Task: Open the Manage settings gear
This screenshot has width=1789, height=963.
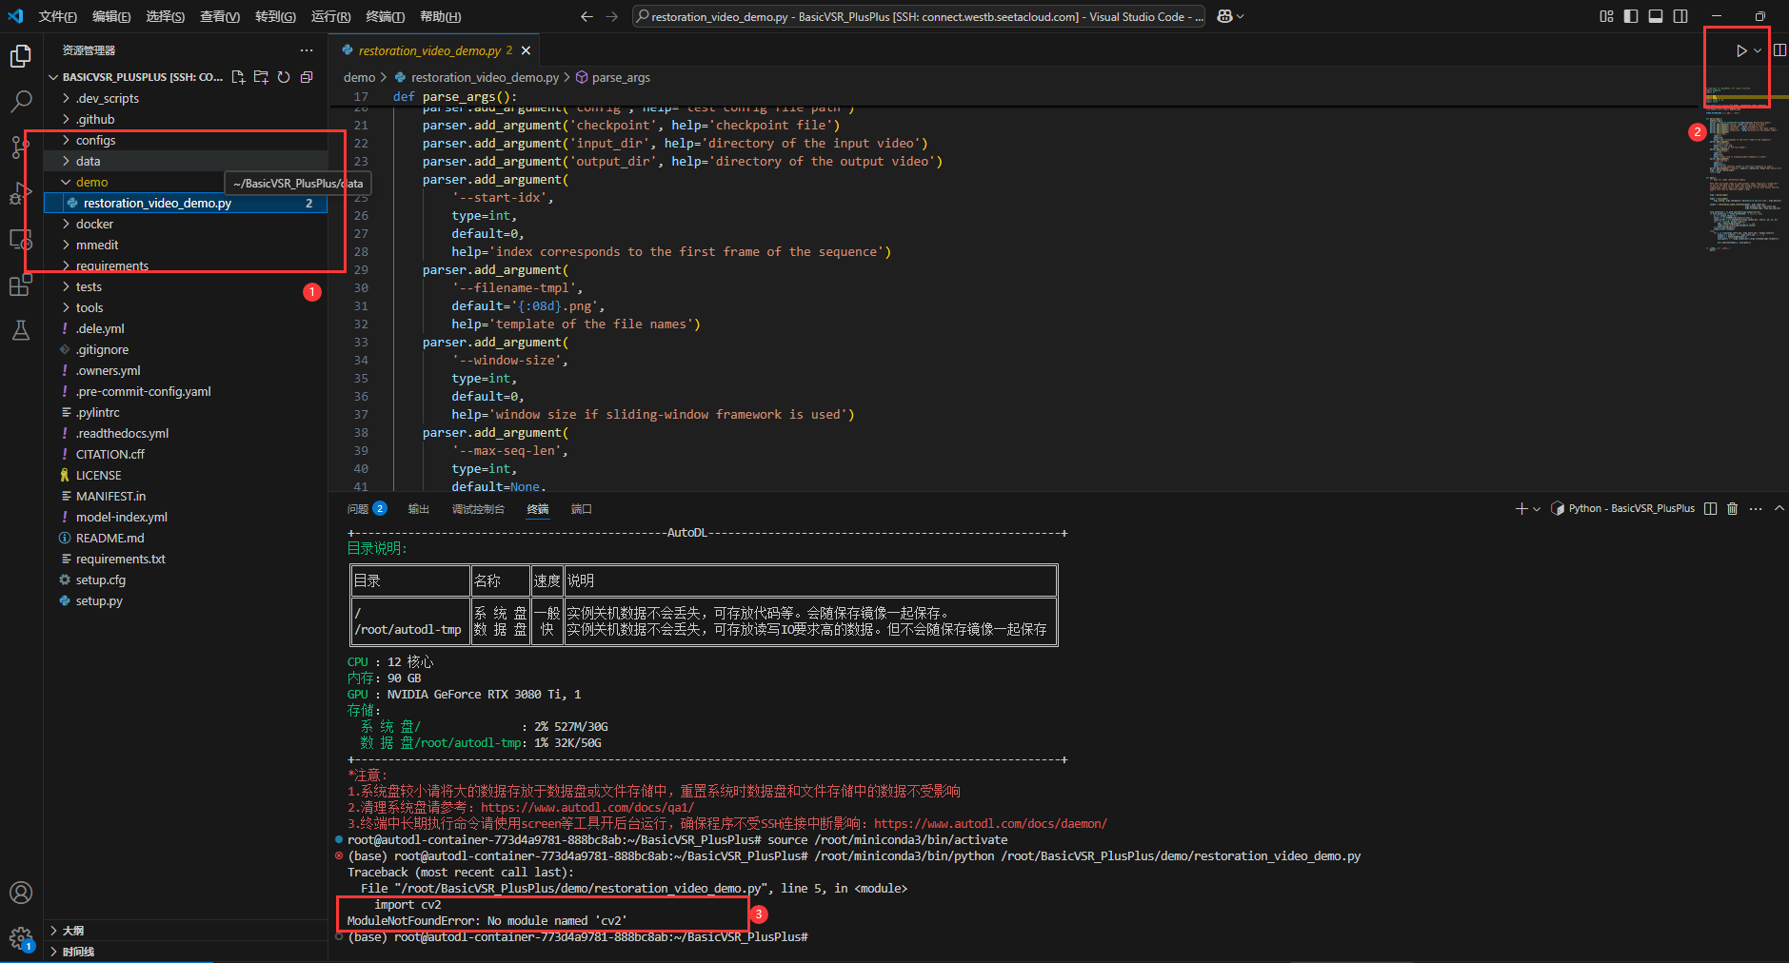Action: click(x=21, y=938)
